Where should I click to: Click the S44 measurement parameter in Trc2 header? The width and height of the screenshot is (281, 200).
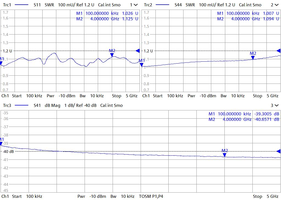pyautogui.click(x=179, y=5)
